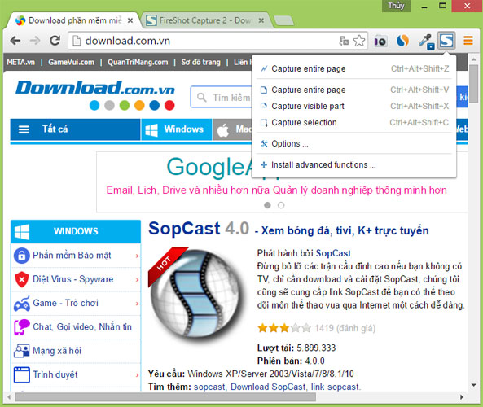Click the light blue color dot

pos(94,105)
